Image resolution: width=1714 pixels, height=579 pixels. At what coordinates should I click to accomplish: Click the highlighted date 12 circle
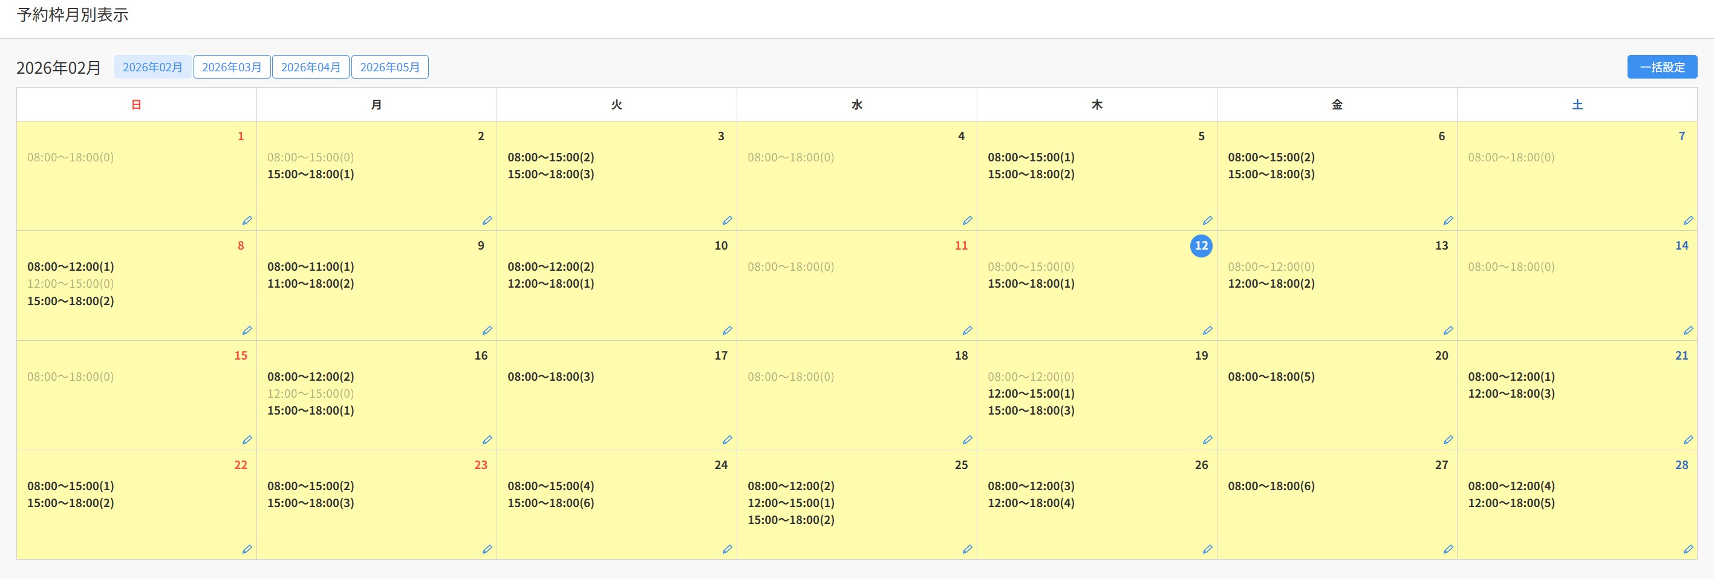click(x=1201, y=246)
